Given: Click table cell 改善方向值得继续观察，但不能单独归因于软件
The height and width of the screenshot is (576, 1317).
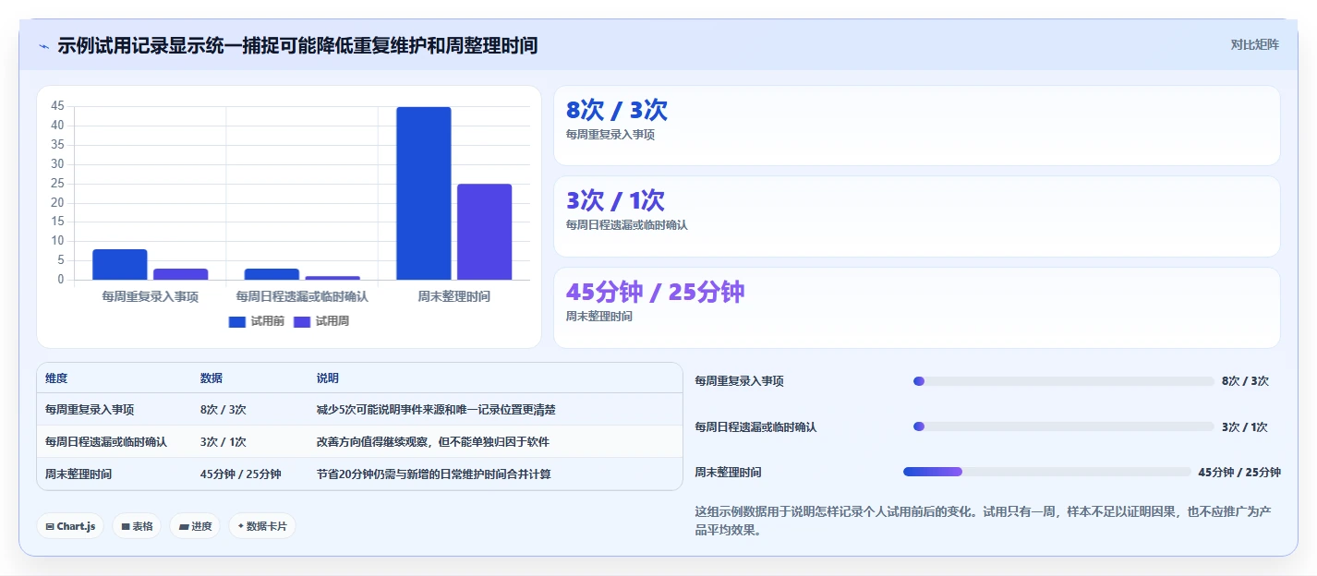Looking at the screenshot, I should 433,442.
